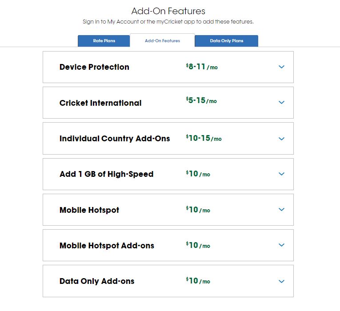Select the Individual Country Add-Ons heading
This screenshot has height=311, width=340.
tap(115, 139)
